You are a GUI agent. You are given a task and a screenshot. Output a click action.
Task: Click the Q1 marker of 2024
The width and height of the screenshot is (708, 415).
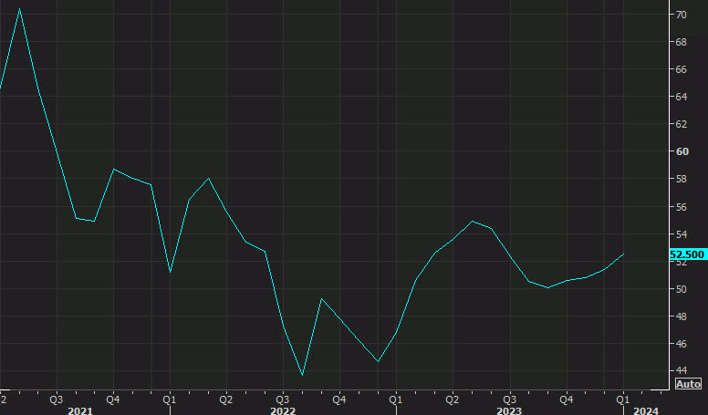(x=622, y=399)
